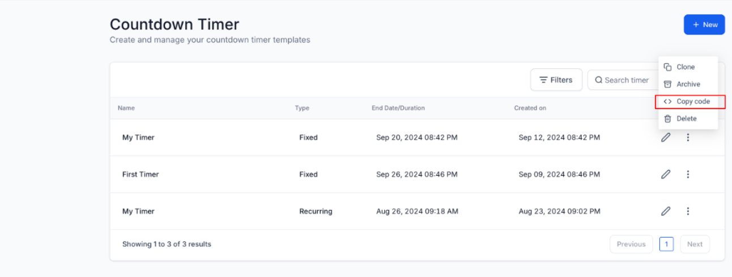This screenshot has width=732, height=277.
Task: Go to the Next results page
Action: pyautogui.click(x=695, y=244)
